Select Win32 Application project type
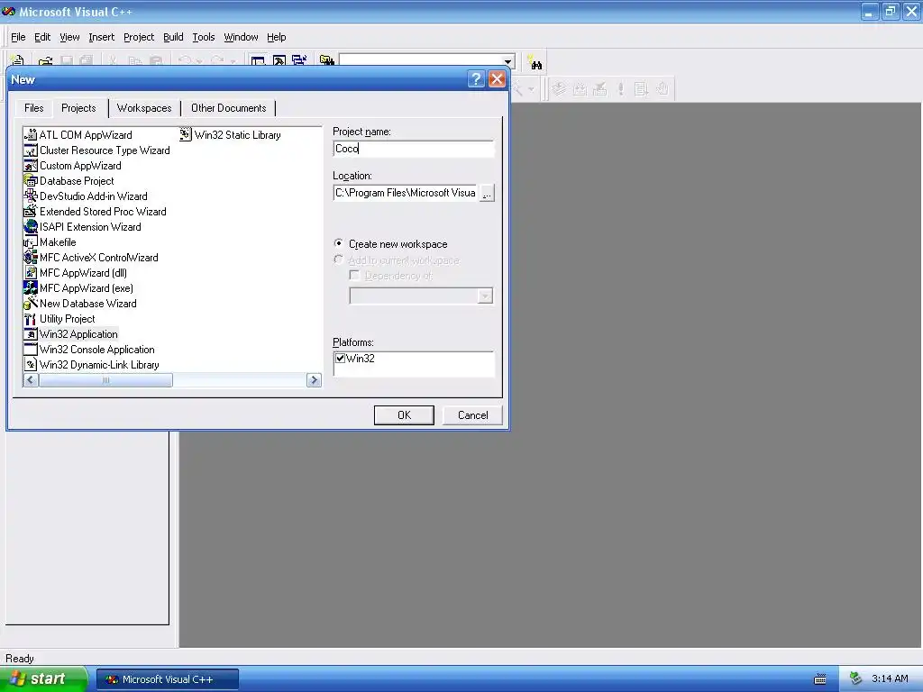This screenshot has width=923, height=692. 70,333
